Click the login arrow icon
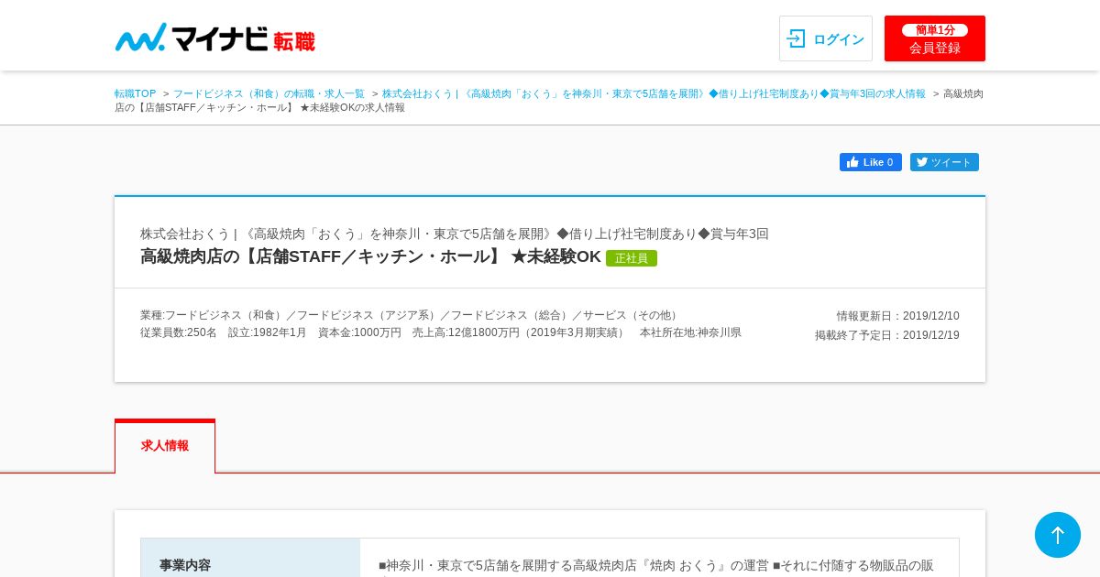The width and height of the screenshot is (1100, 577). [x=797, y=38]
